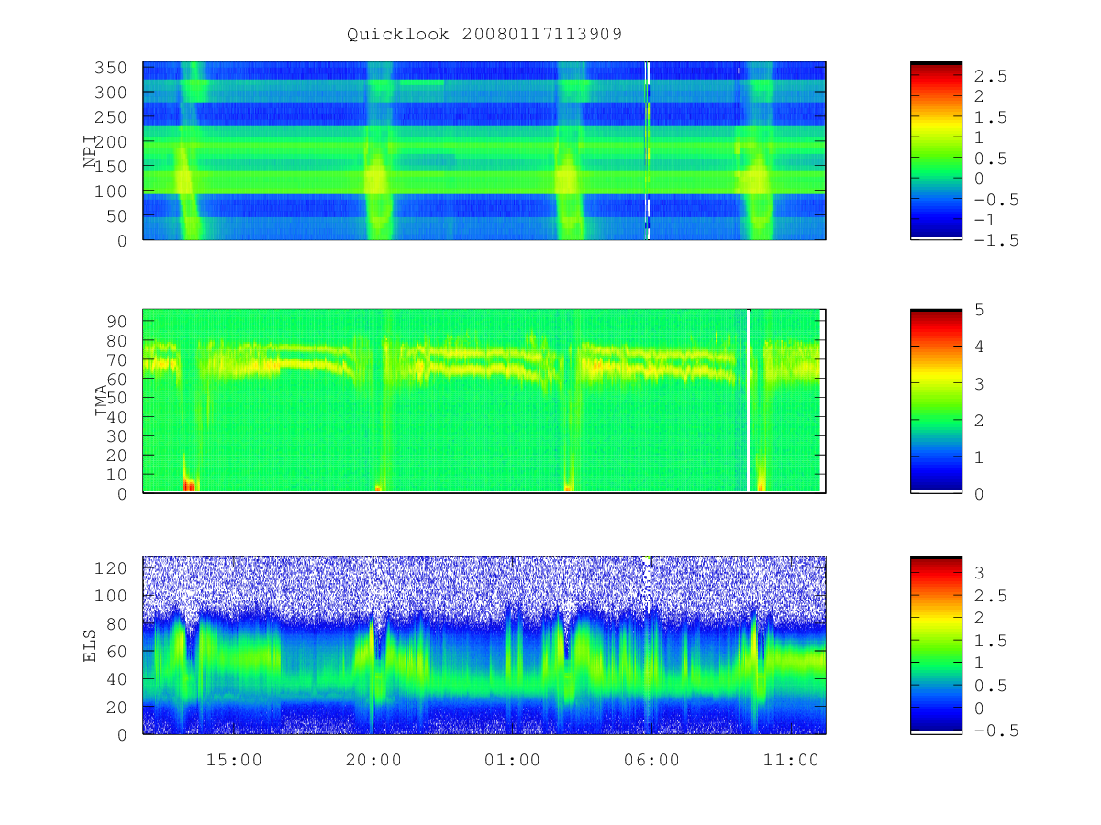The width and height of the screenshot is (1101, 825).
Task: Click the white data gap in IMA spectrogram
Action: pyautogui.click(x=749, y=401)
